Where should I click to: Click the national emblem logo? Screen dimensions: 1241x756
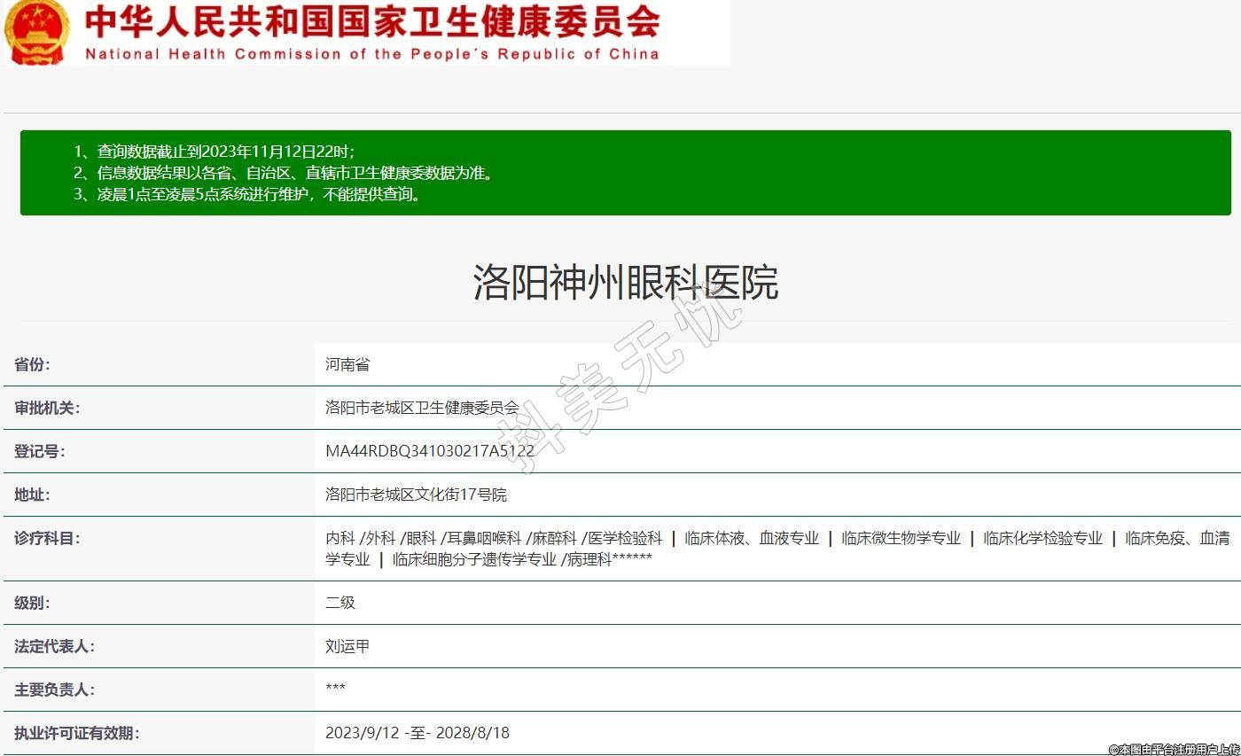[x=36, y=32]
